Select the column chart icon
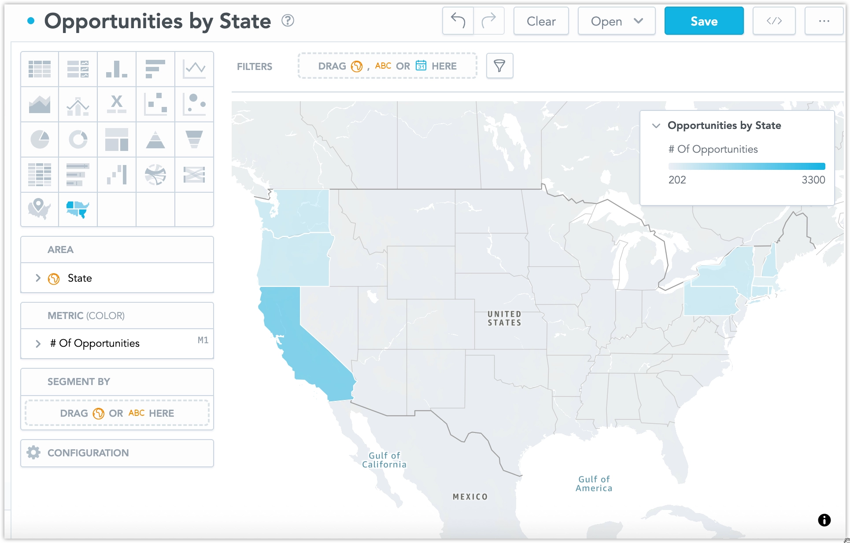The width and height of the screenshot is (850, 543). point(117,69)
